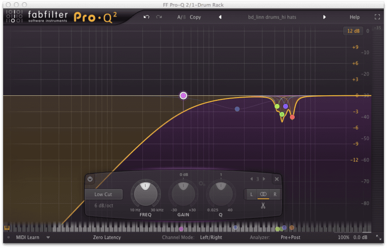Open the Pre+Post analyzer settings

pyautogui.click(x=291, y=238)
